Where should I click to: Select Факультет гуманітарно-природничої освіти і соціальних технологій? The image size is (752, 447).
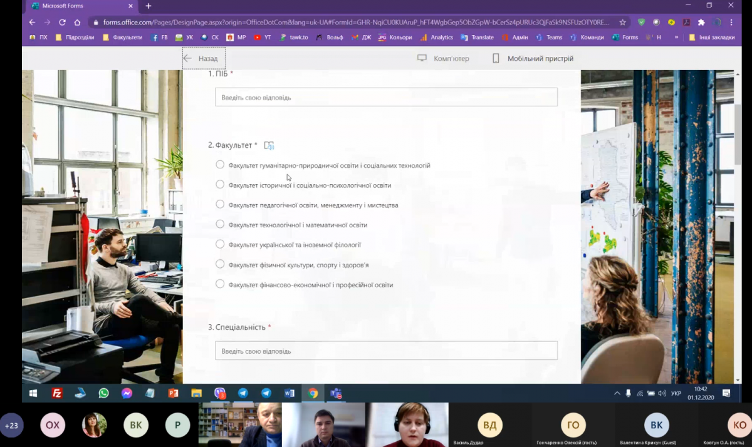(220, 165)
